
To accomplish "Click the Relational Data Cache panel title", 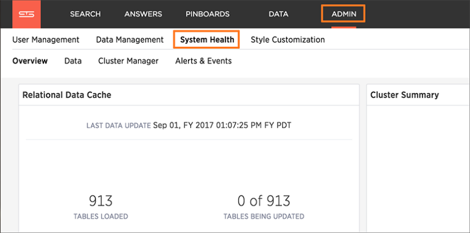I will point(66,95).
